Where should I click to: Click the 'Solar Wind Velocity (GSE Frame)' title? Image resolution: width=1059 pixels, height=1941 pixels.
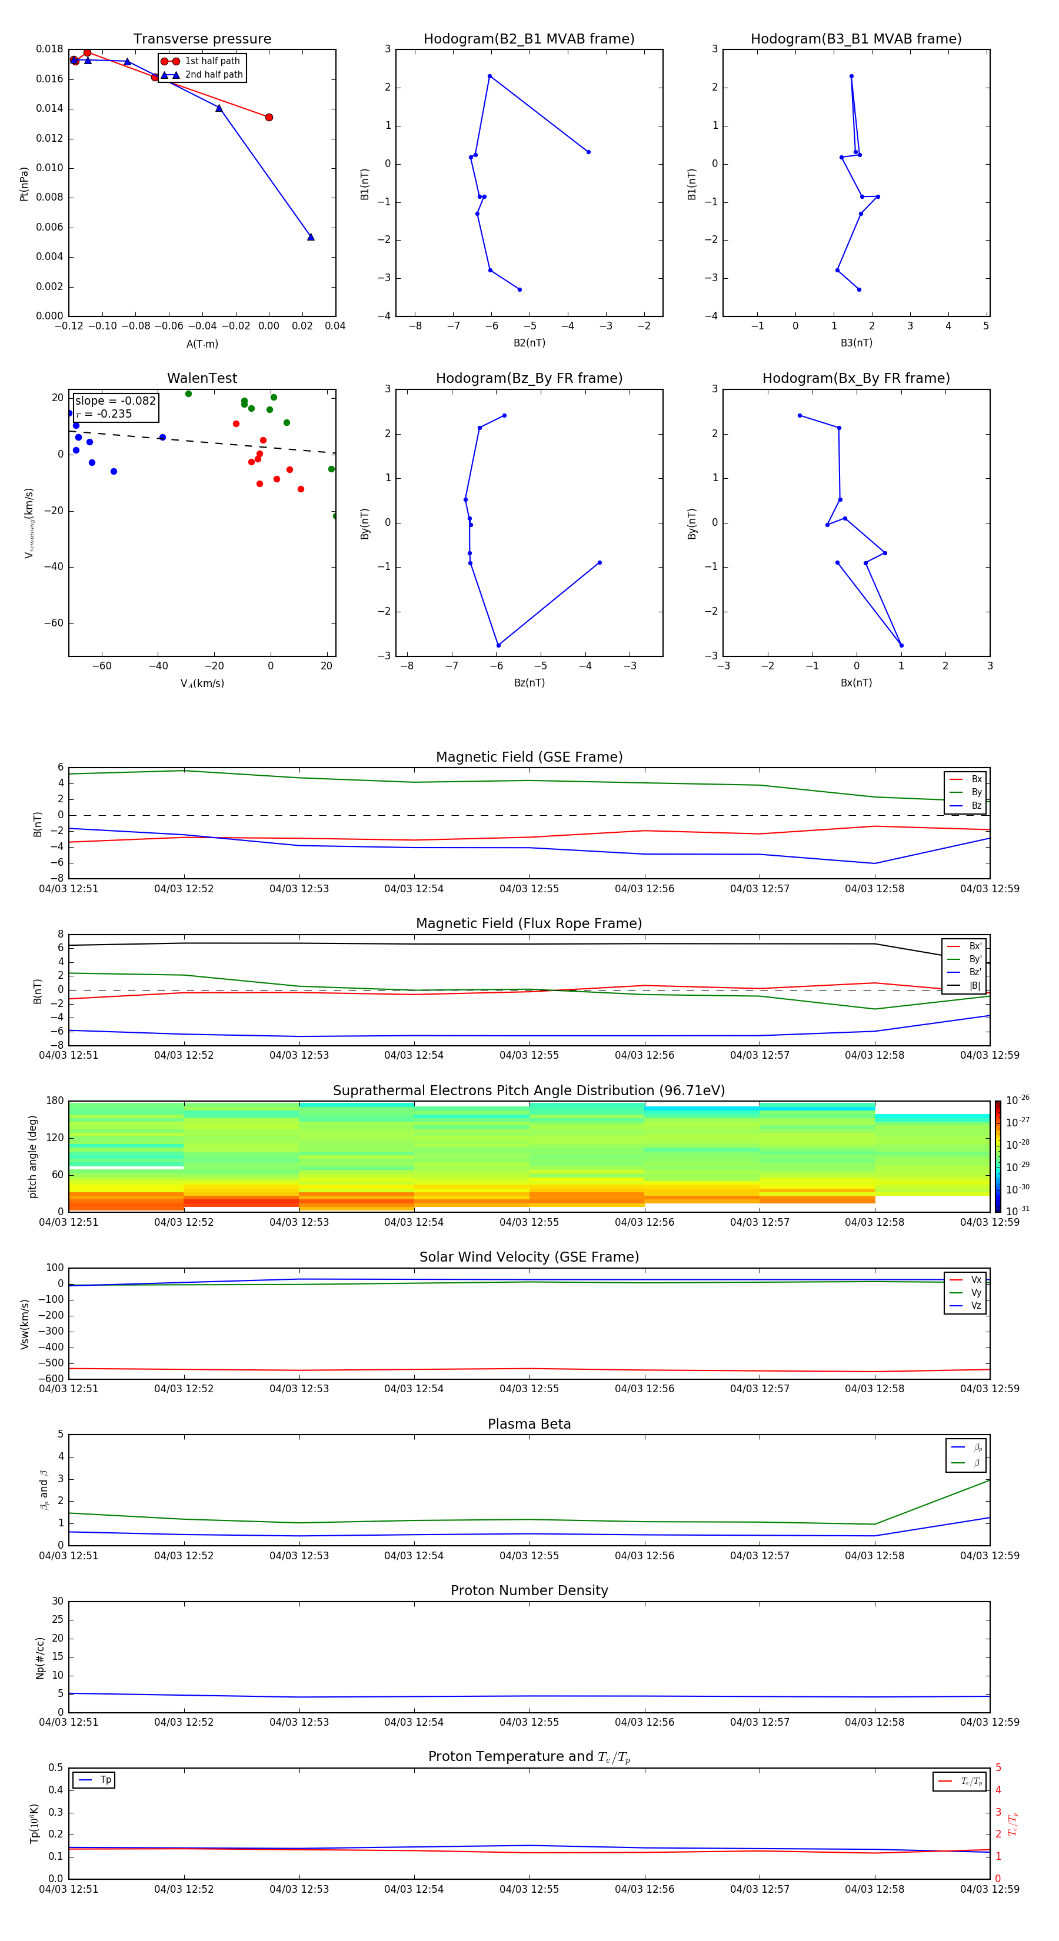click(529, 1257)
